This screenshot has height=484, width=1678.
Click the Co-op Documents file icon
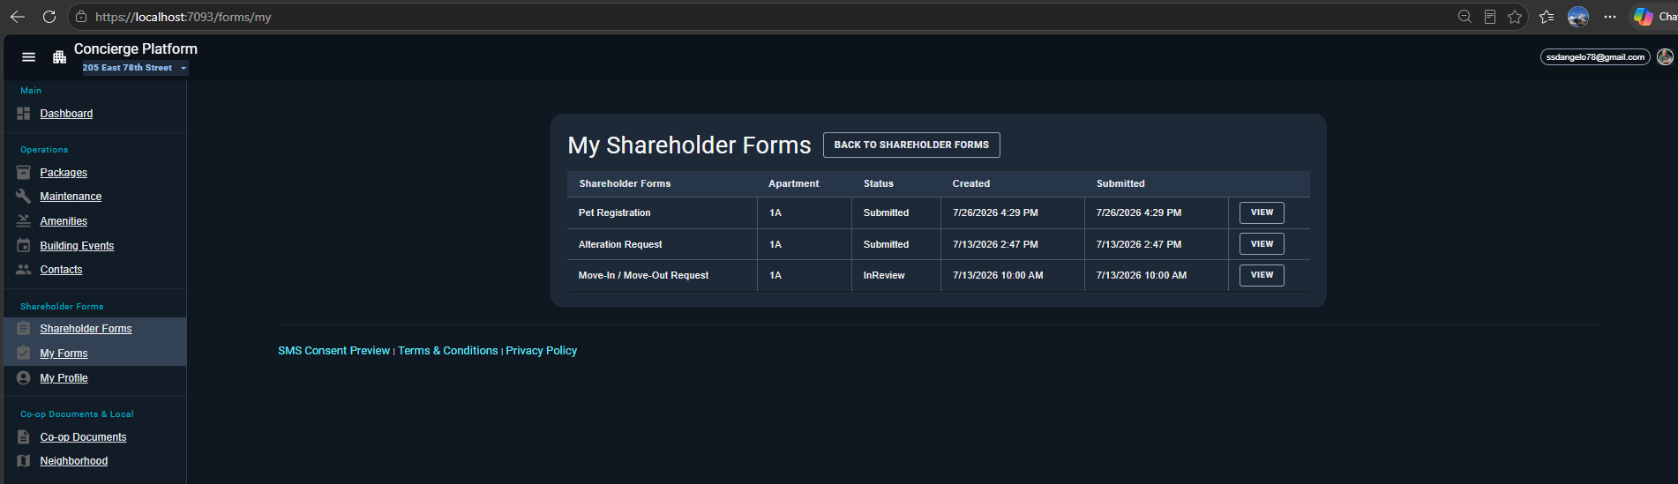24,437
